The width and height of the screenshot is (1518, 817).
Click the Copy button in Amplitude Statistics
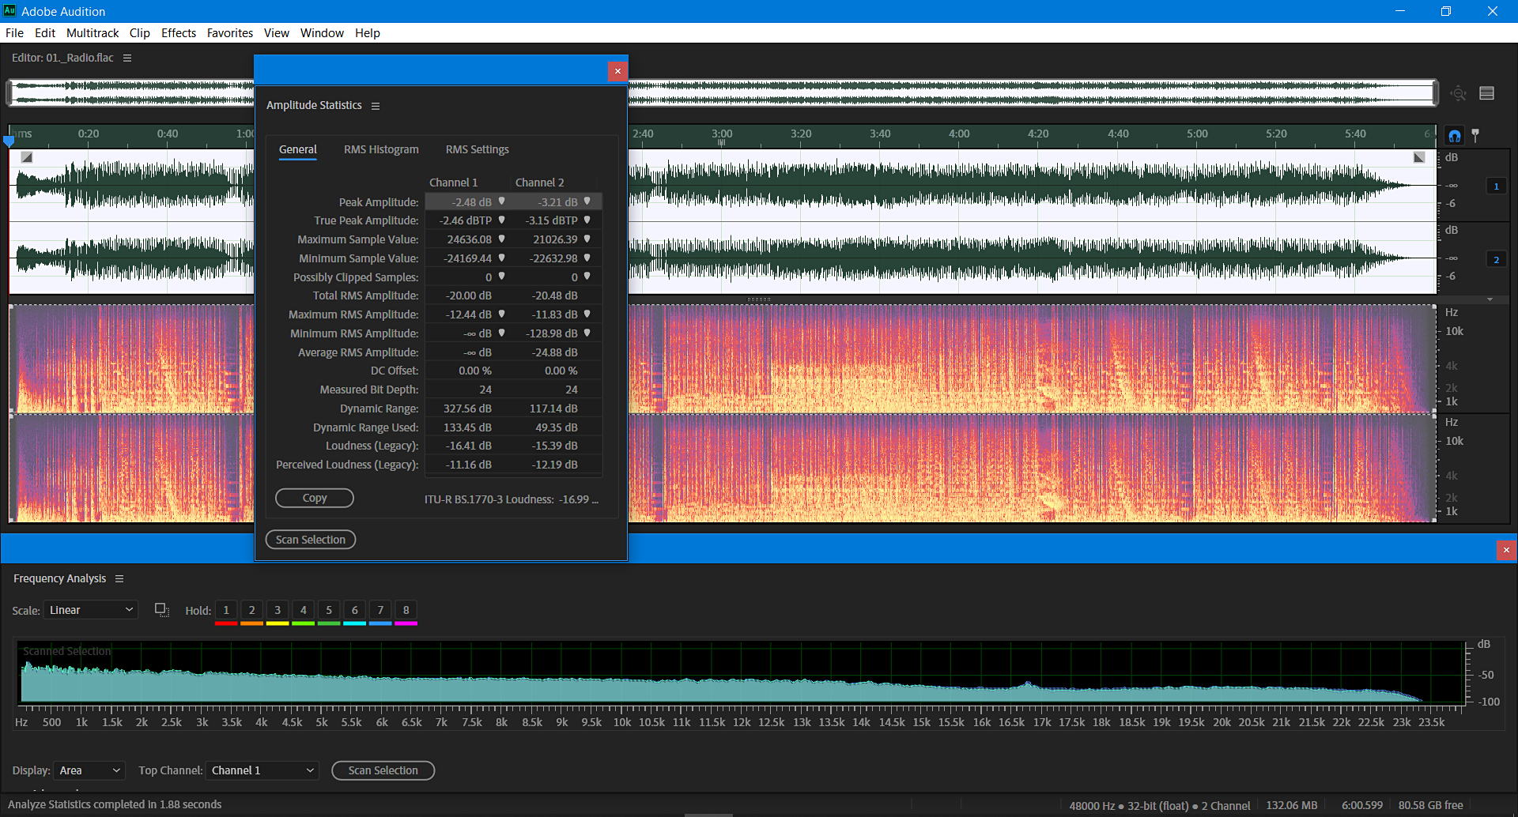(314, 498)
